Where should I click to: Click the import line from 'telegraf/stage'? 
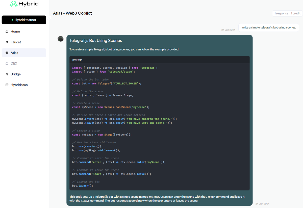[x=104, y=72]
